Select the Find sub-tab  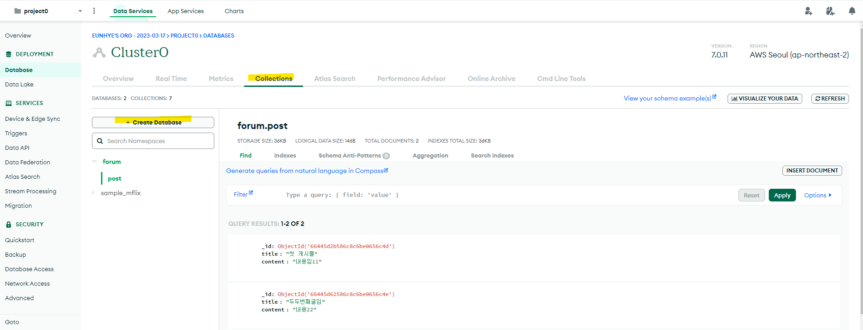click(246, 155)
